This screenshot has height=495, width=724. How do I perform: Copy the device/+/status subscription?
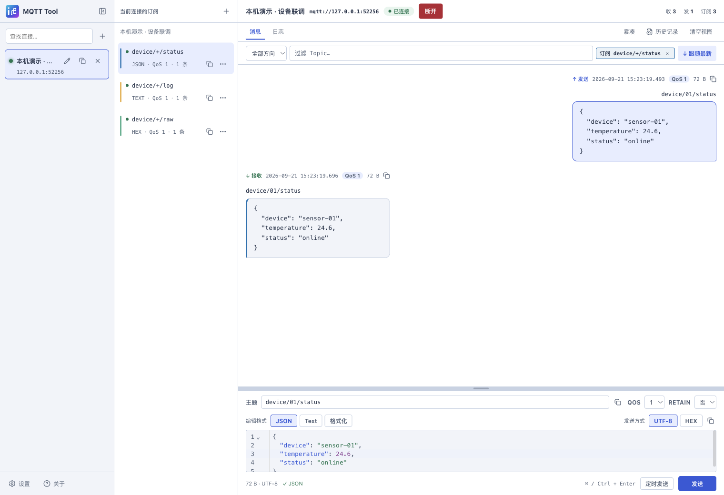pos(210,64)
